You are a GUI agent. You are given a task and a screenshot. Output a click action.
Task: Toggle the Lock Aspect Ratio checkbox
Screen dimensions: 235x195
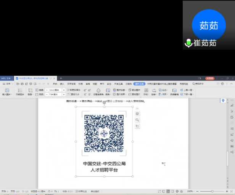pos(68,90)
